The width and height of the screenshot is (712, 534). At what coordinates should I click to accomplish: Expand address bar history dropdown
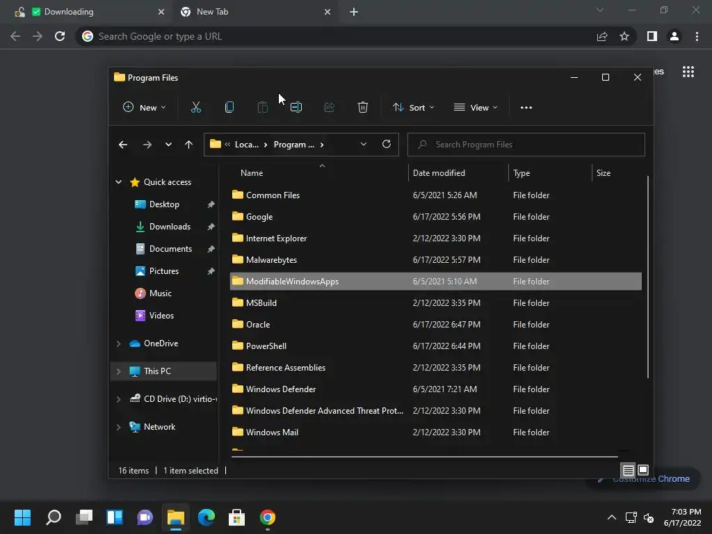(x=363, y=145)
